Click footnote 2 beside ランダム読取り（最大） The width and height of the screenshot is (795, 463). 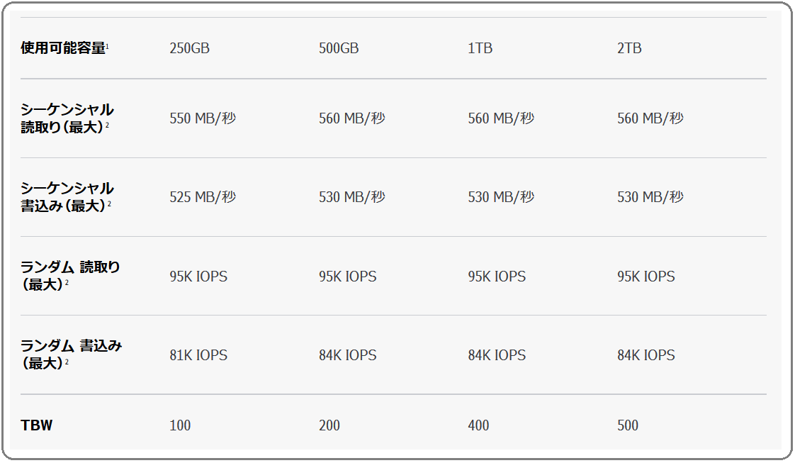point(67,284)
